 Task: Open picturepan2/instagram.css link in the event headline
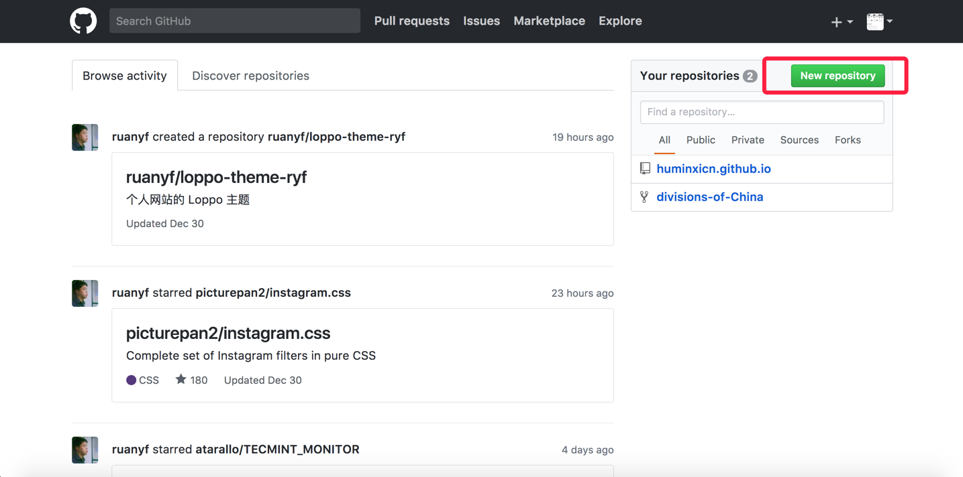[x=273, y=293]
